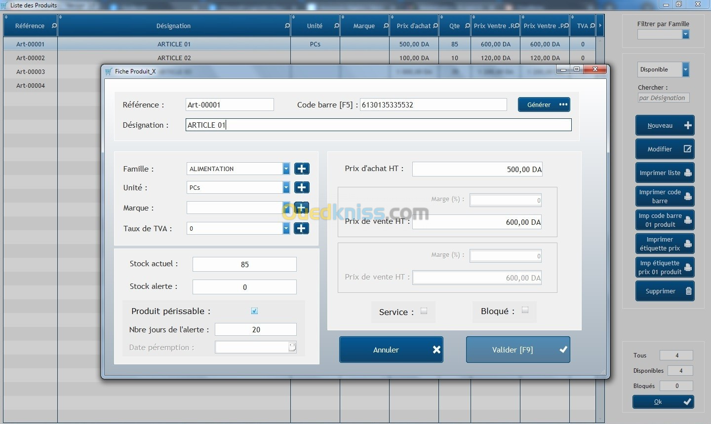711x424 pixels.
Task: Click Imprimer liste button
Action: (x=665, y=173)
